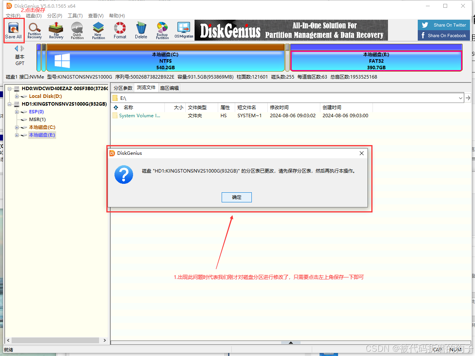Collapse the HD1 KINGSTON disk node

[9, 104]
